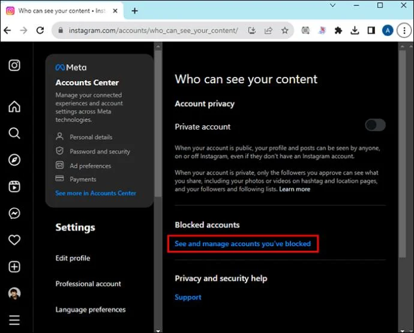Bookmark page with star icon
Image resolution: width=414 pixels, height=333 pixels.
pos(285,30)
